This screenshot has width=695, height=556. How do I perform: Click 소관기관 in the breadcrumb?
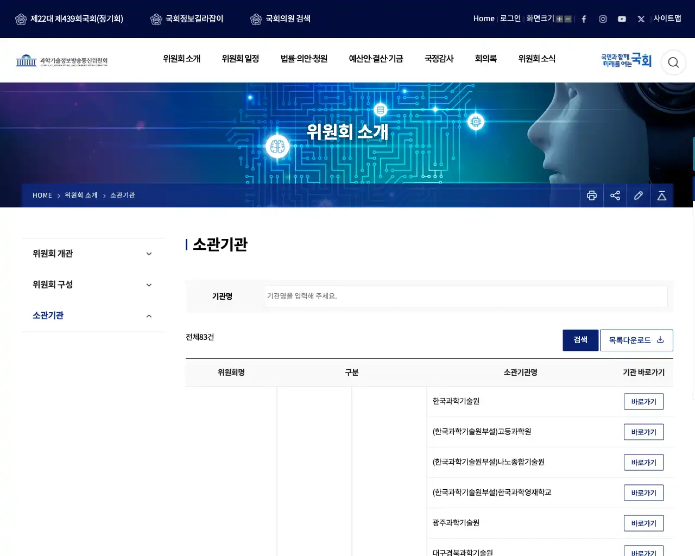tap(123, 195)
